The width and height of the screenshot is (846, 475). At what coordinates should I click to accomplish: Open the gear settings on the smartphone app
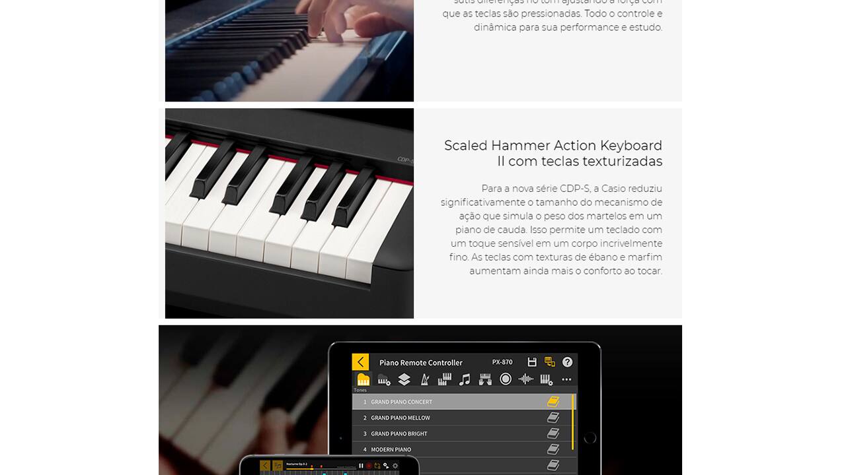[395, 465]
